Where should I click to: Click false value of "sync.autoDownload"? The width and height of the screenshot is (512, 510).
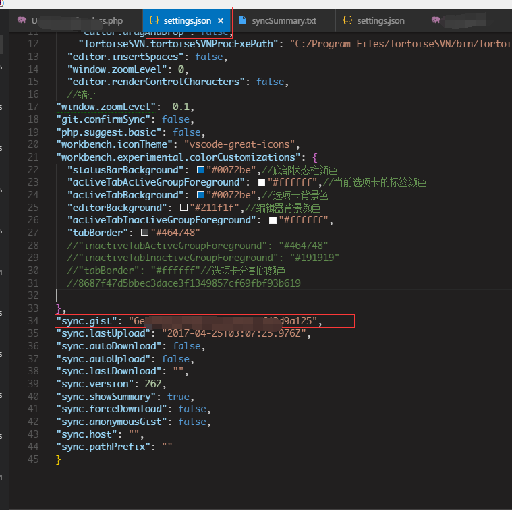(186, 346)
